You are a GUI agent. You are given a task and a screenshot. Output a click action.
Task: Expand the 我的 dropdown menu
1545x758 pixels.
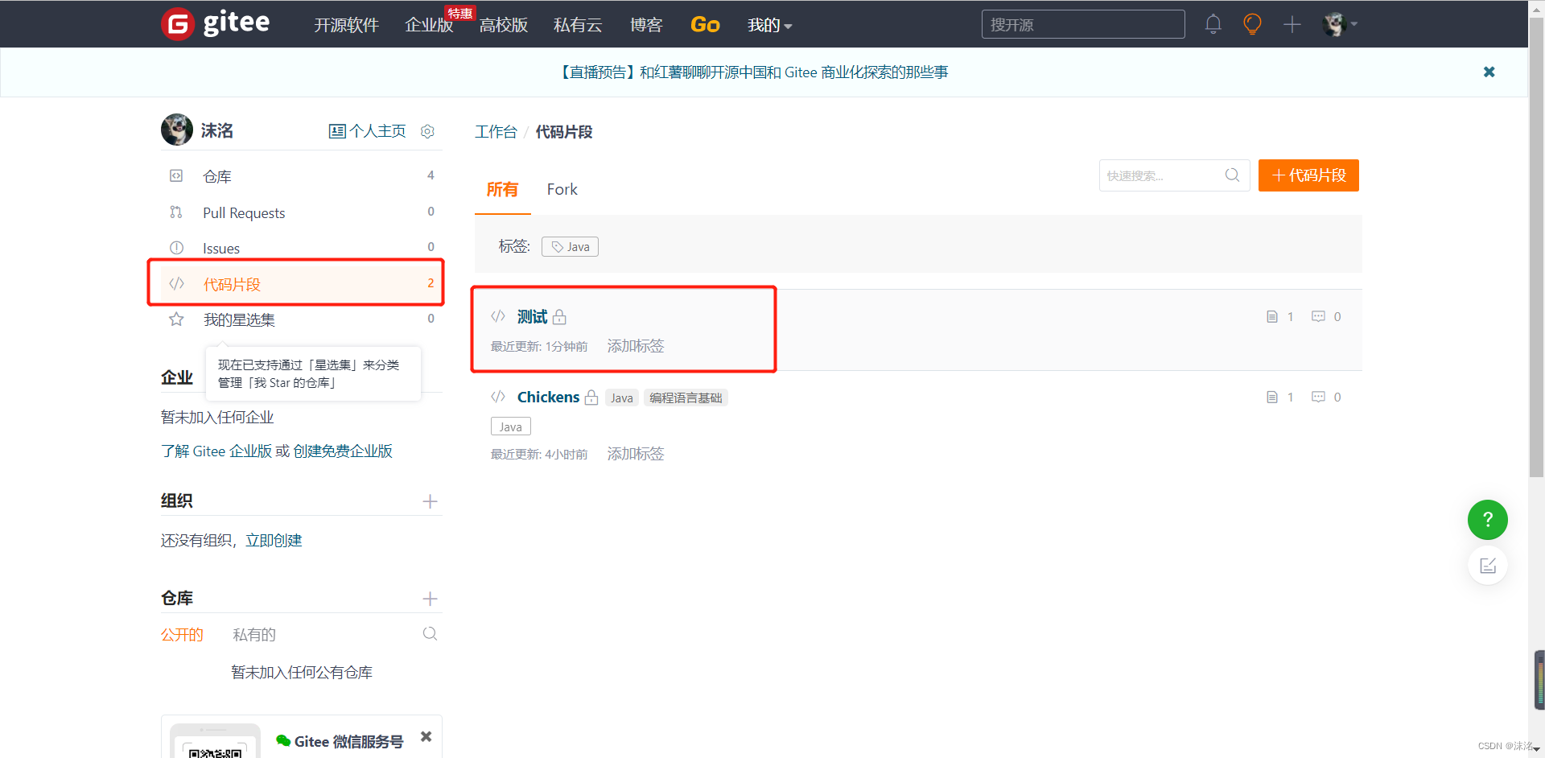pos(770,25)
